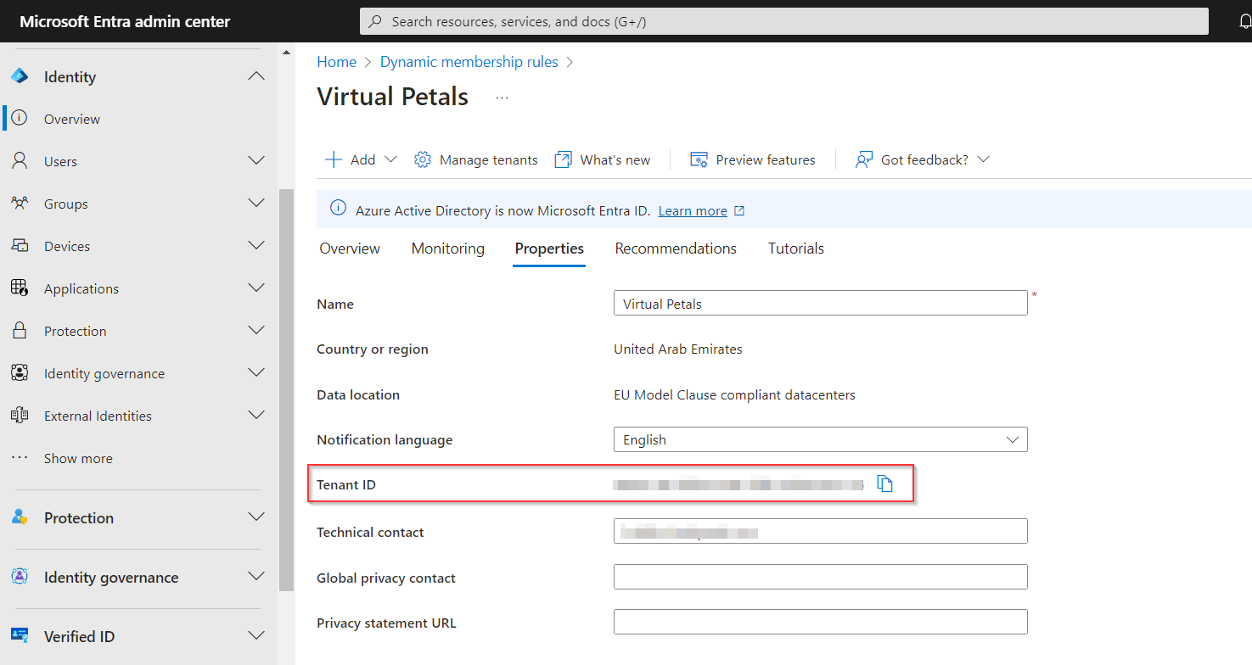Click external link icon beside Learn more
Screen dimensions: 1252x665
click(x=739, y=210)
